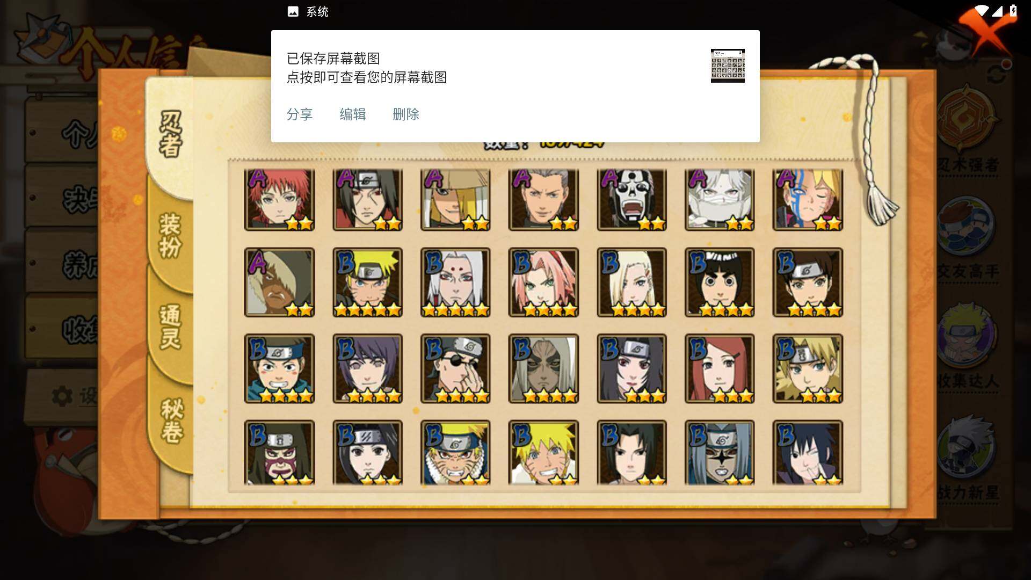Select the red-haired Sasori ninja portrait
The image size is (1031, 580).
pyautogui.click(x=279, y=200)
